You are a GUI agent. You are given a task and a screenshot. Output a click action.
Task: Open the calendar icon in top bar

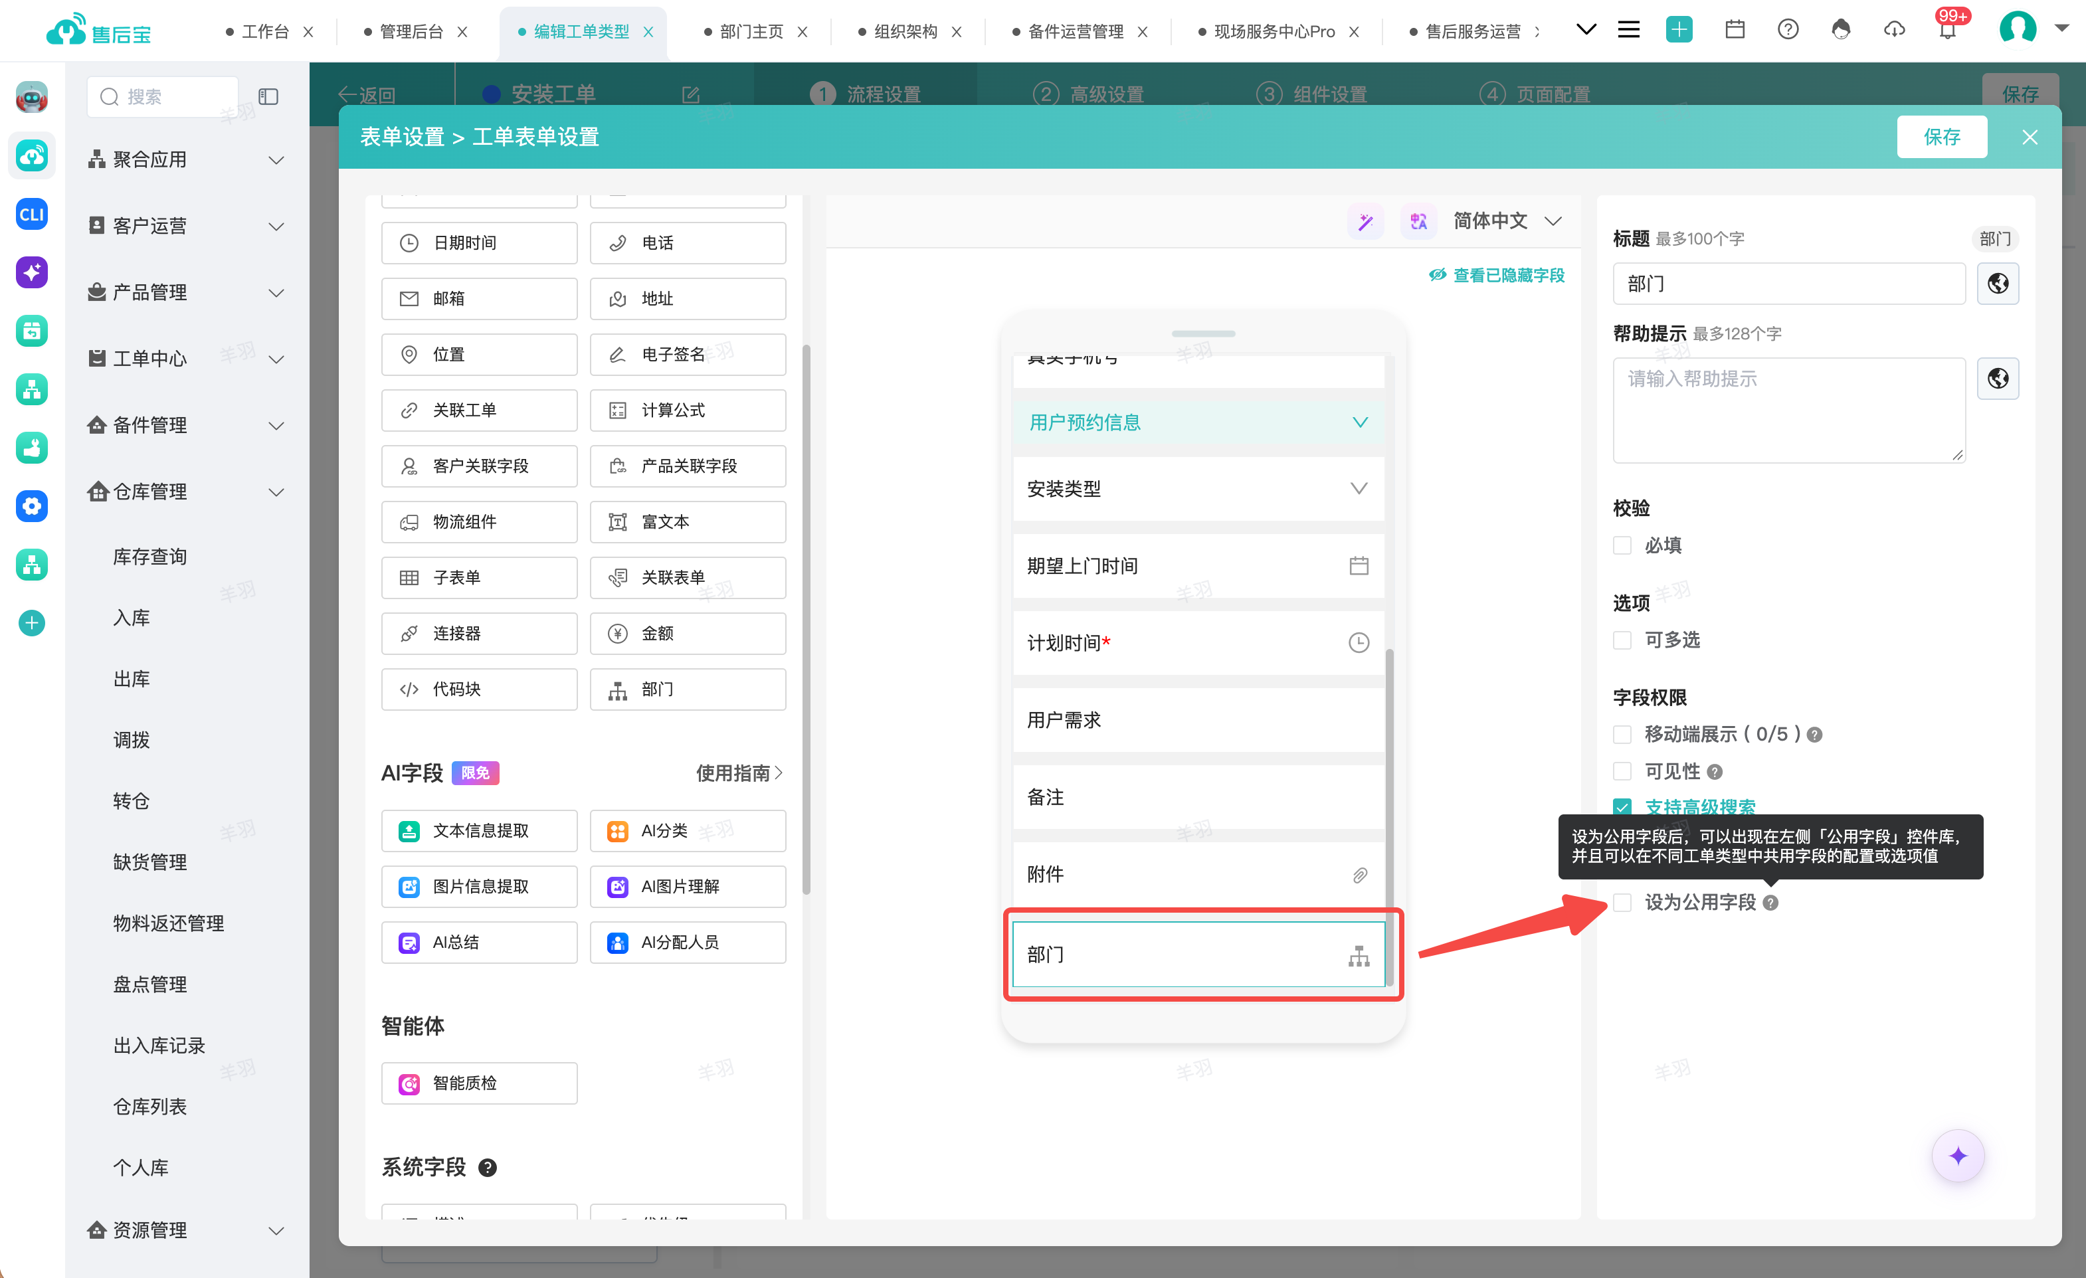(x=1735, y=30)
